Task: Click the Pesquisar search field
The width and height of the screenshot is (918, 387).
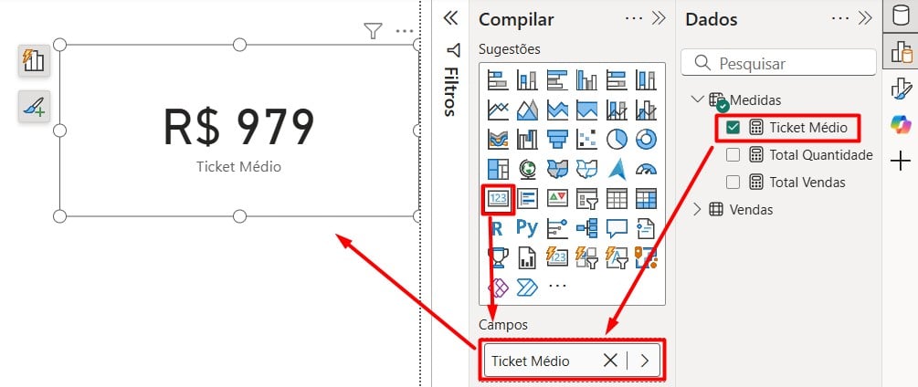Action: (778, 63)
